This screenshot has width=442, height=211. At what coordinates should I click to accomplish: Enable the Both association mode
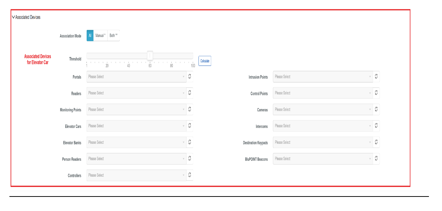113,36
